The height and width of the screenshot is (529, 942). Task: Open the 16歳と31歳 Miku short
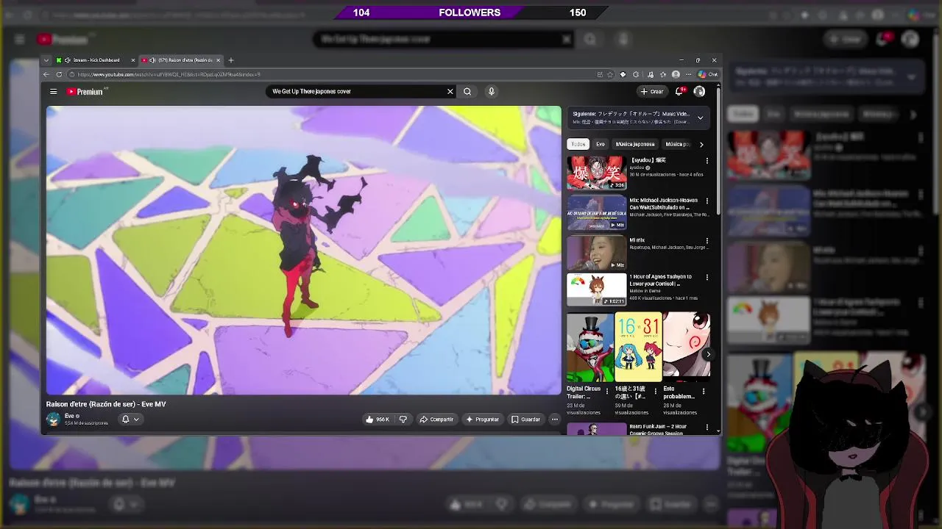click(638, 347)
